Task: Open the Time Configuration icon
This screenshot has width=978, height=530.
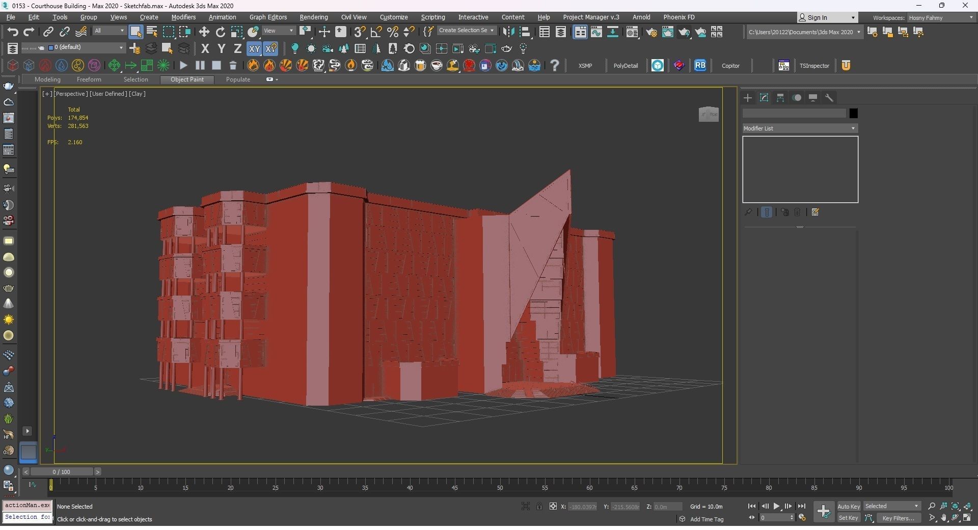Action: point(802,518)
